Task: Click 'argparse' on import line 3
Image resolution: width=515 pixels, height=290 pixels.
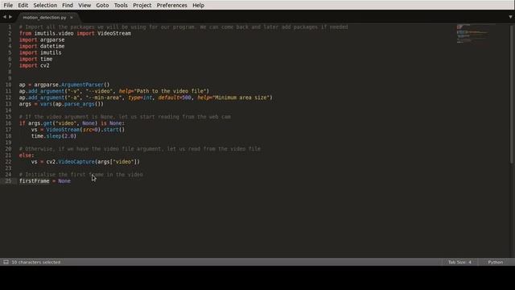Action: pyautogui.click(x=52, y=39)
